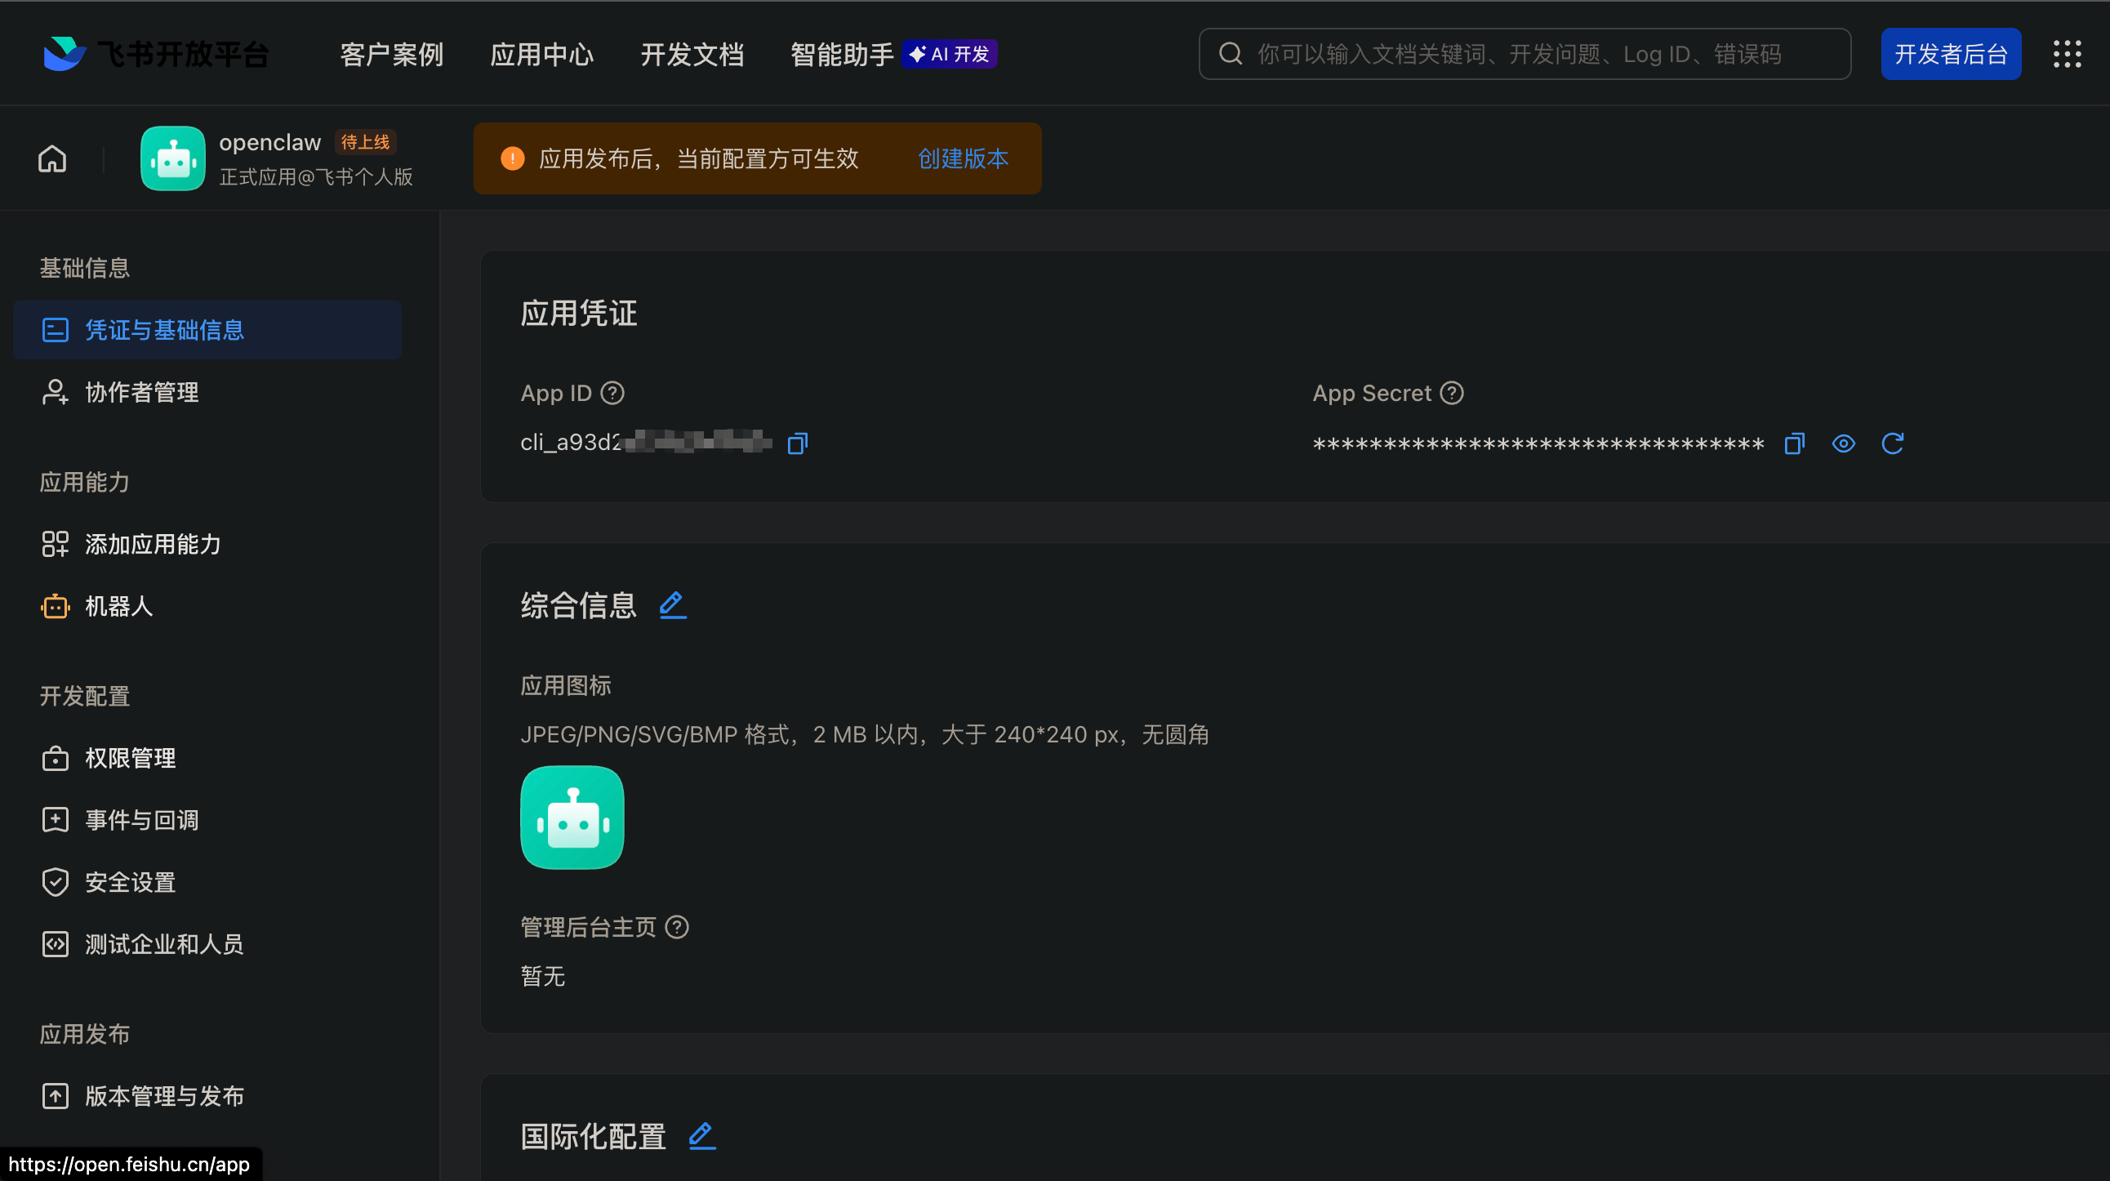Click the 创建版本 link
Screen dimensions: 2110x1181
(963, 159)
